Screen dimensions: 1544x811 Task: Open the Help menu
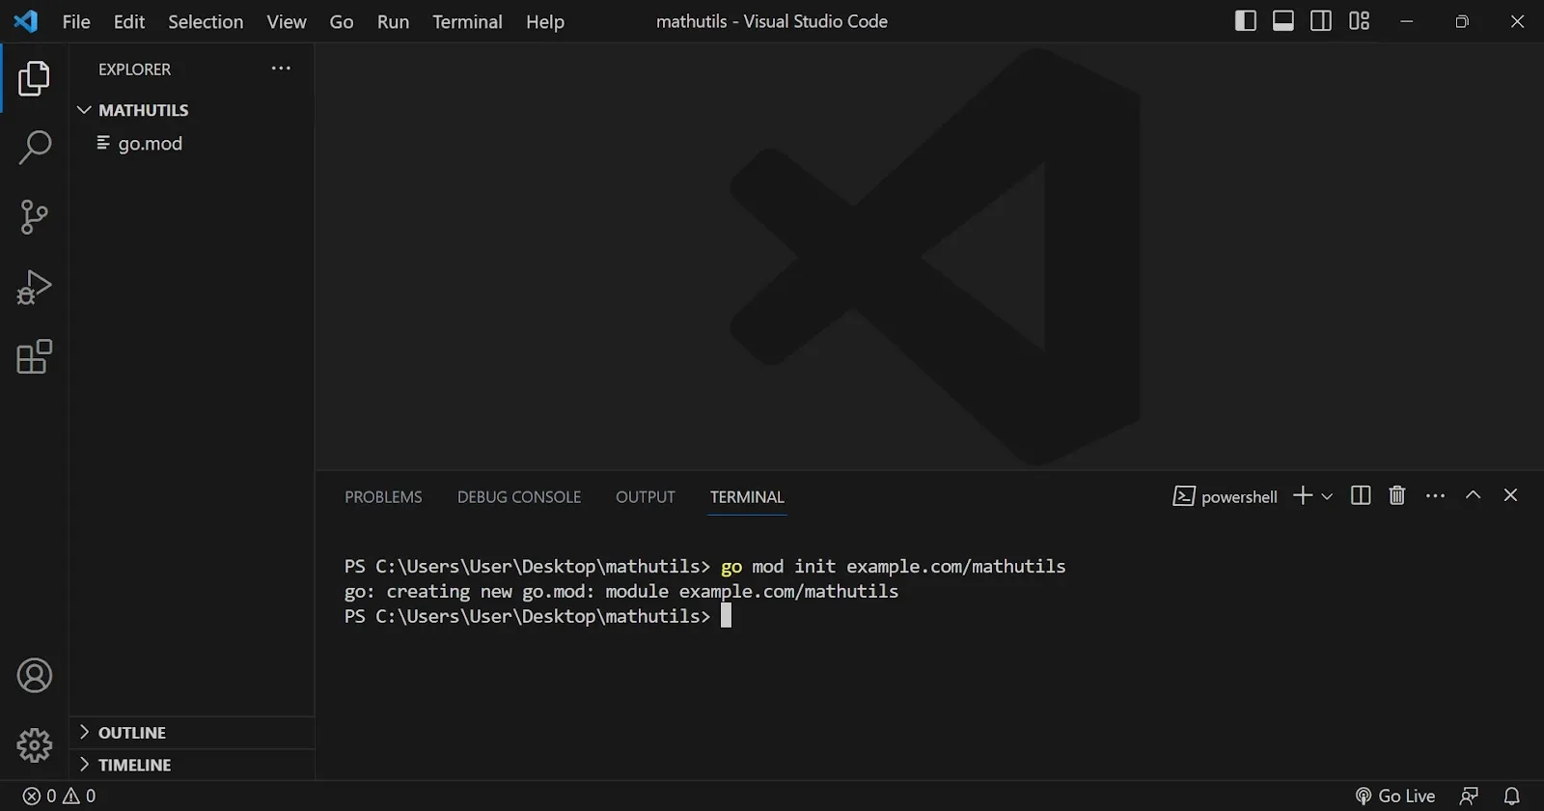(x=545, y=21)
